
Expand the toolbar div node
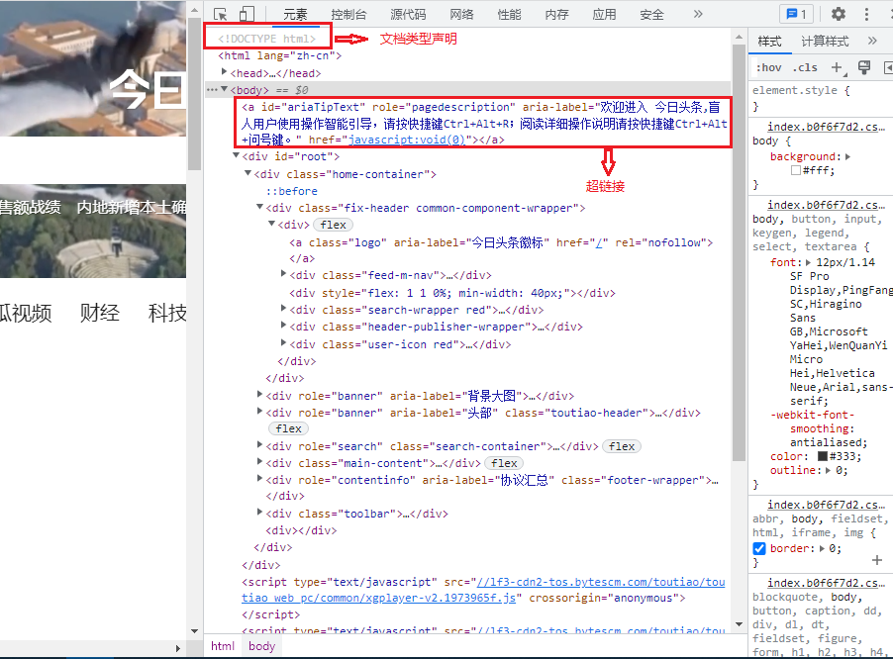click(259, 513)
